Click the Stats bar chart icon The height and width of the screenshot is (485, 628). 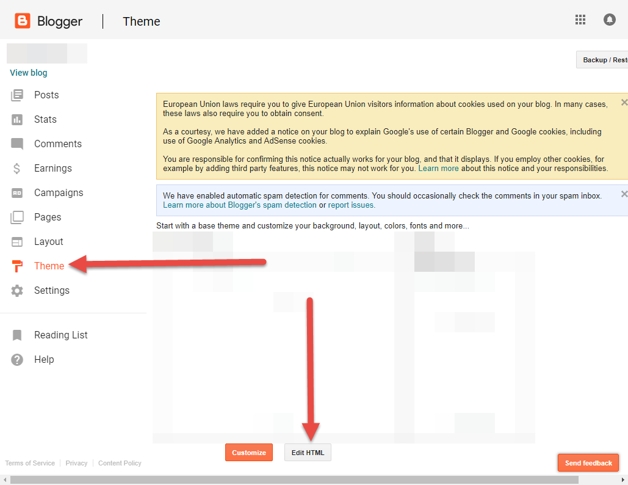point(17,120)
